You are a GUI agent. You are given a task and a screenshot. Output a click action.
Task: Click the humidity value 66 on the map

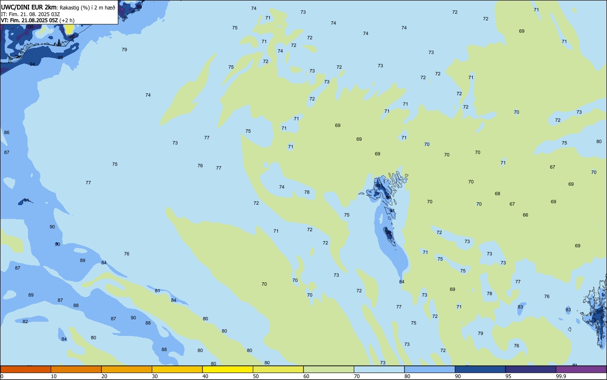point(525,215)
